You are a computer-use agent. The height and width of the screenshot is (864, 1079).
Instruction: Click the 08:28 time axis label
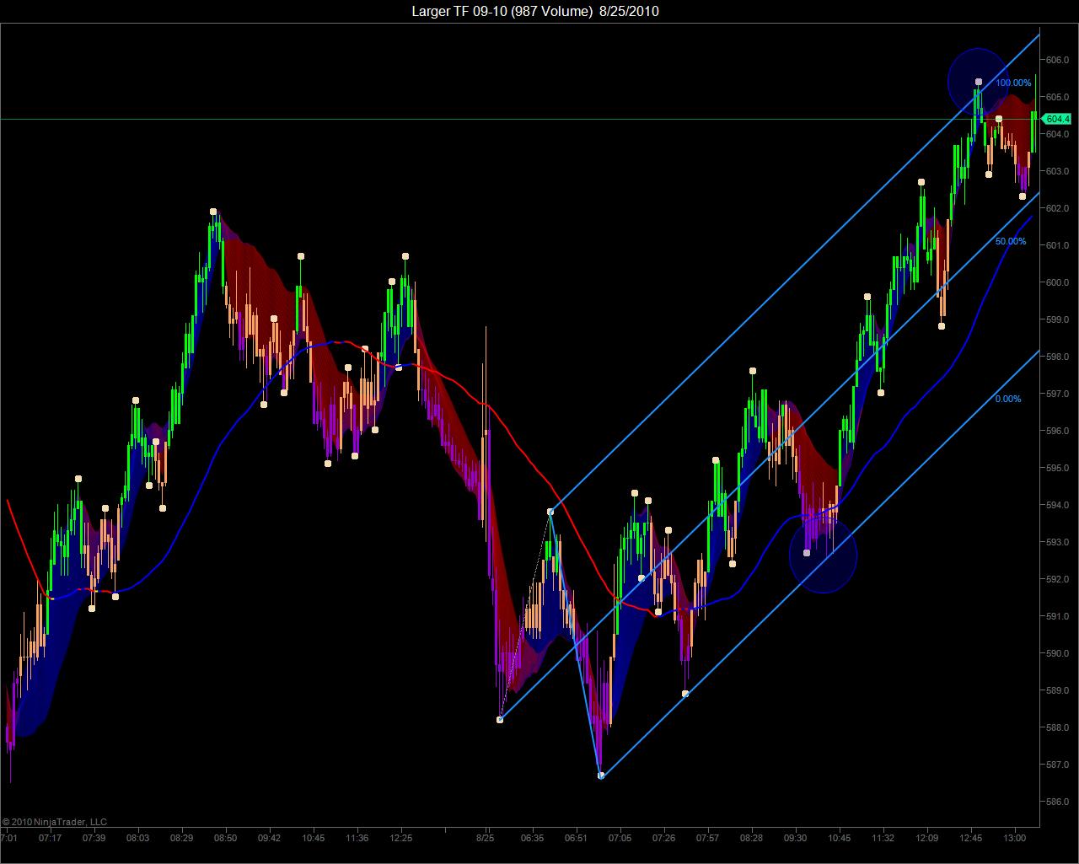point(751,838)
